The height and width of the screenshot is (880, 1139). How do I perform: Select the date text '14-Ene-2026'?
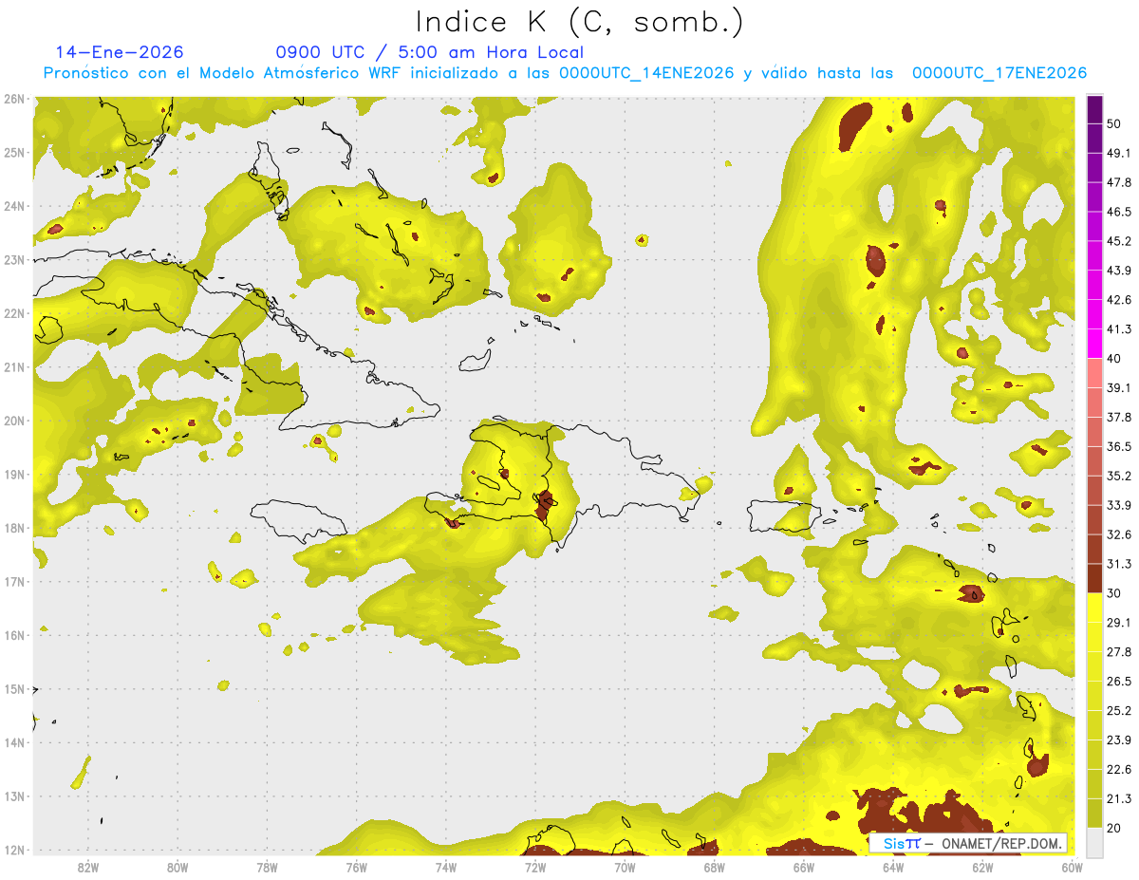[120, 52]
